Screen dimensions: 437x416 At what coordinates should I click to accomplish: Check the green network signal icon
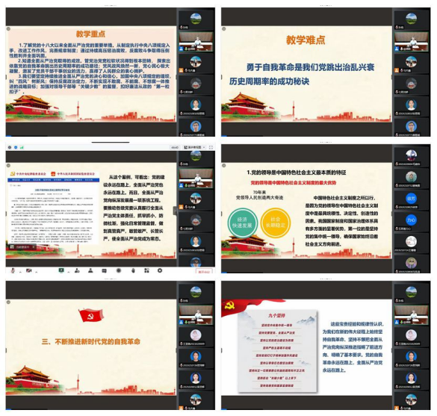point(22,147)
